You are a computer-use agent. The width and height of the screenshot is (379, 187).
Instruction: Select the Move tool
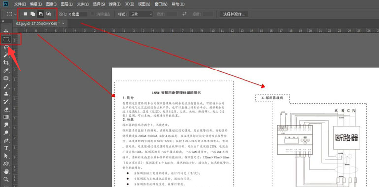point(6,31)
